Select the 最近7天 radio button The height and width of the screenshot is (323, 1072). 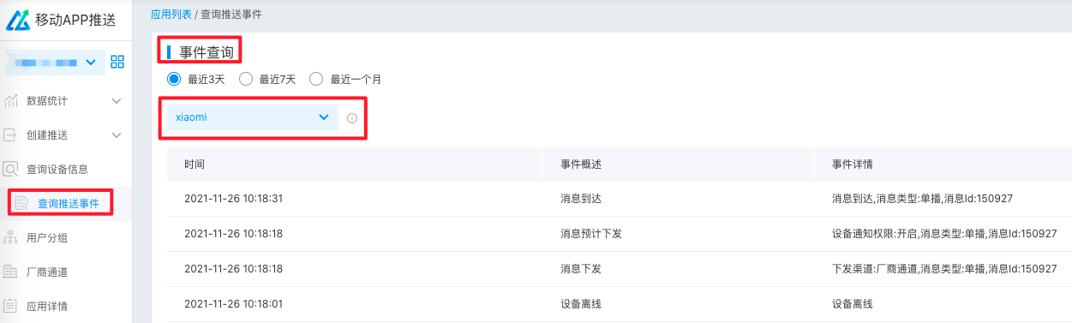click(245, 80)
